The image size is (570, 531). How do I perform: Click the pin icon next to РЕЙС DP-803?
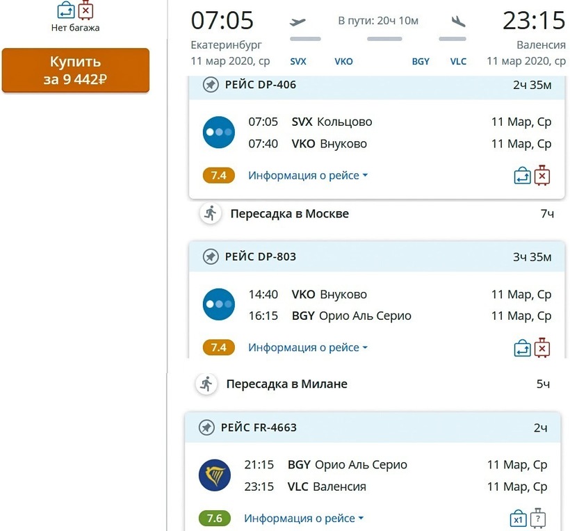(x=210, y=256)
